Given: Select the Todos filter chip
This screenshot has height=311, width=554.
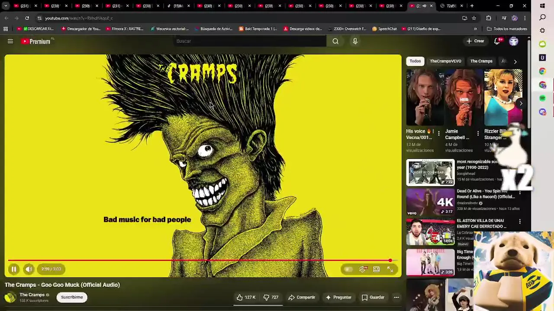Looking at the screenshot, I should click(415, 61).
